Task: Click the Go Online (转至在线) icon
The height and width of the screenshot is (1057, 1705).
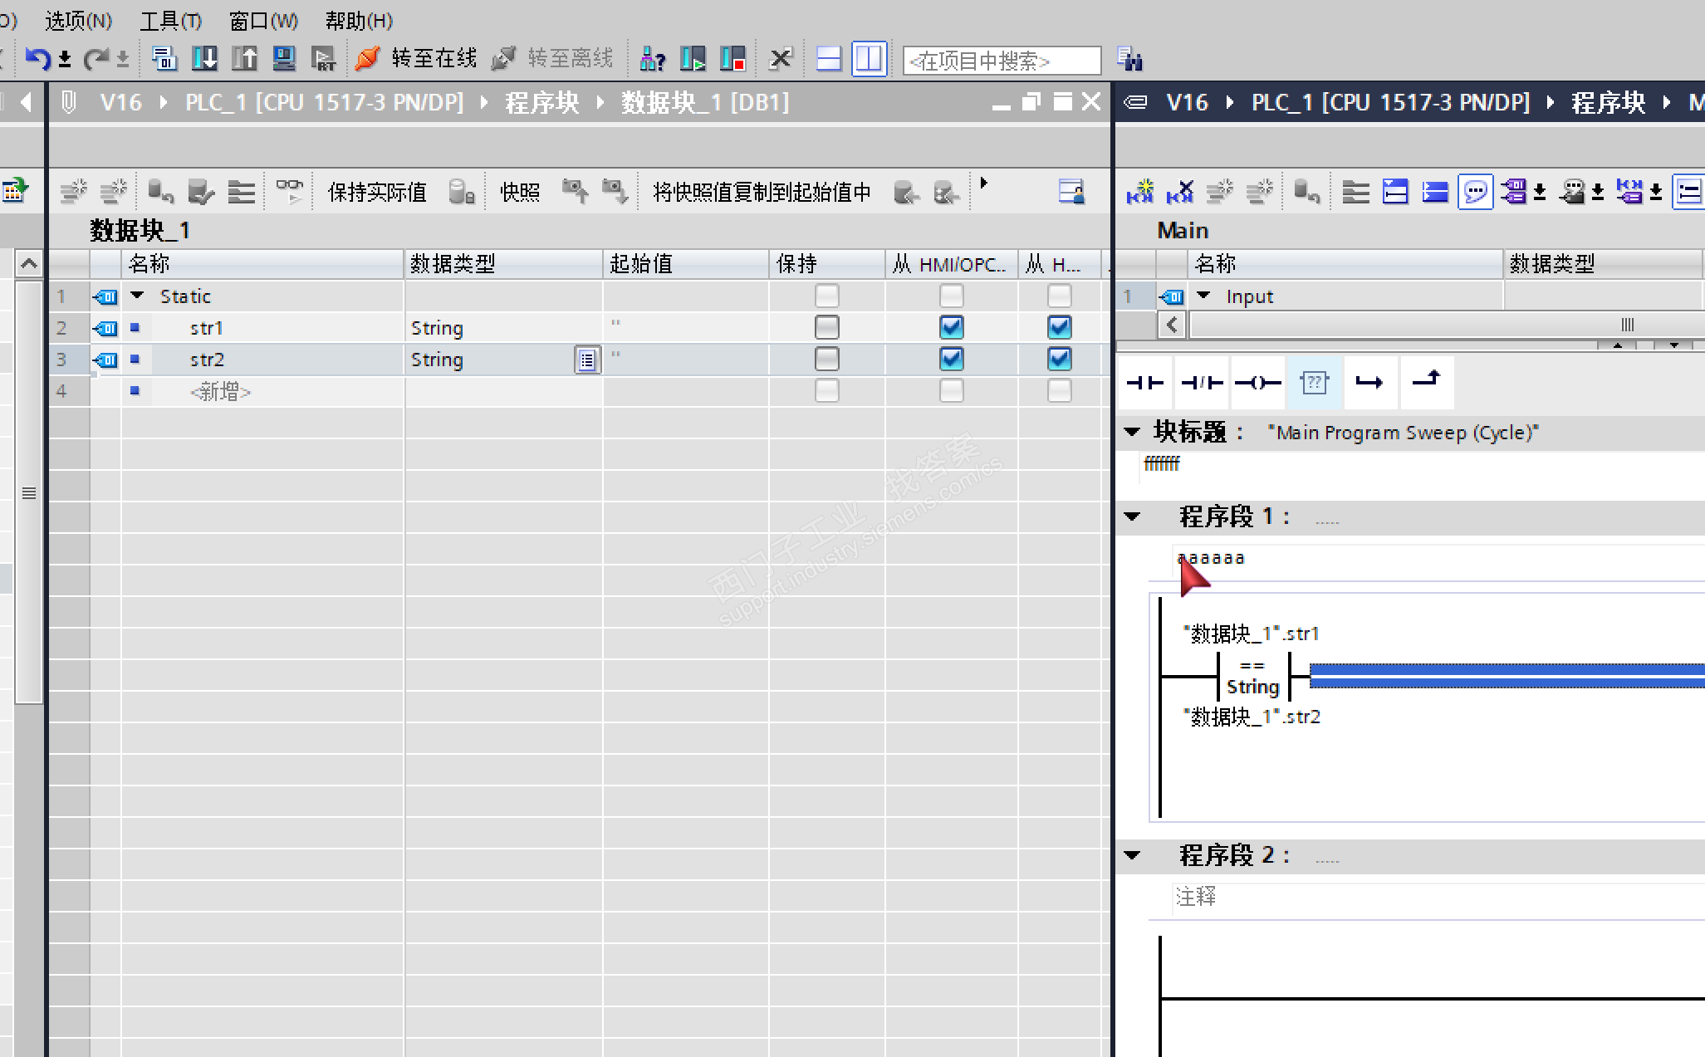Action: point(367,59)
